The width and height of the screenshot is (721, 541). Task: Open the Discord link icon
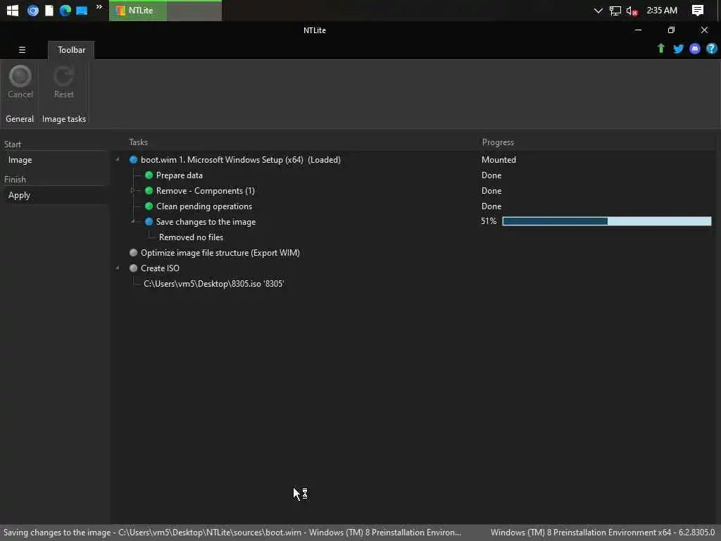pyautogui.click(x=695, y=49)
